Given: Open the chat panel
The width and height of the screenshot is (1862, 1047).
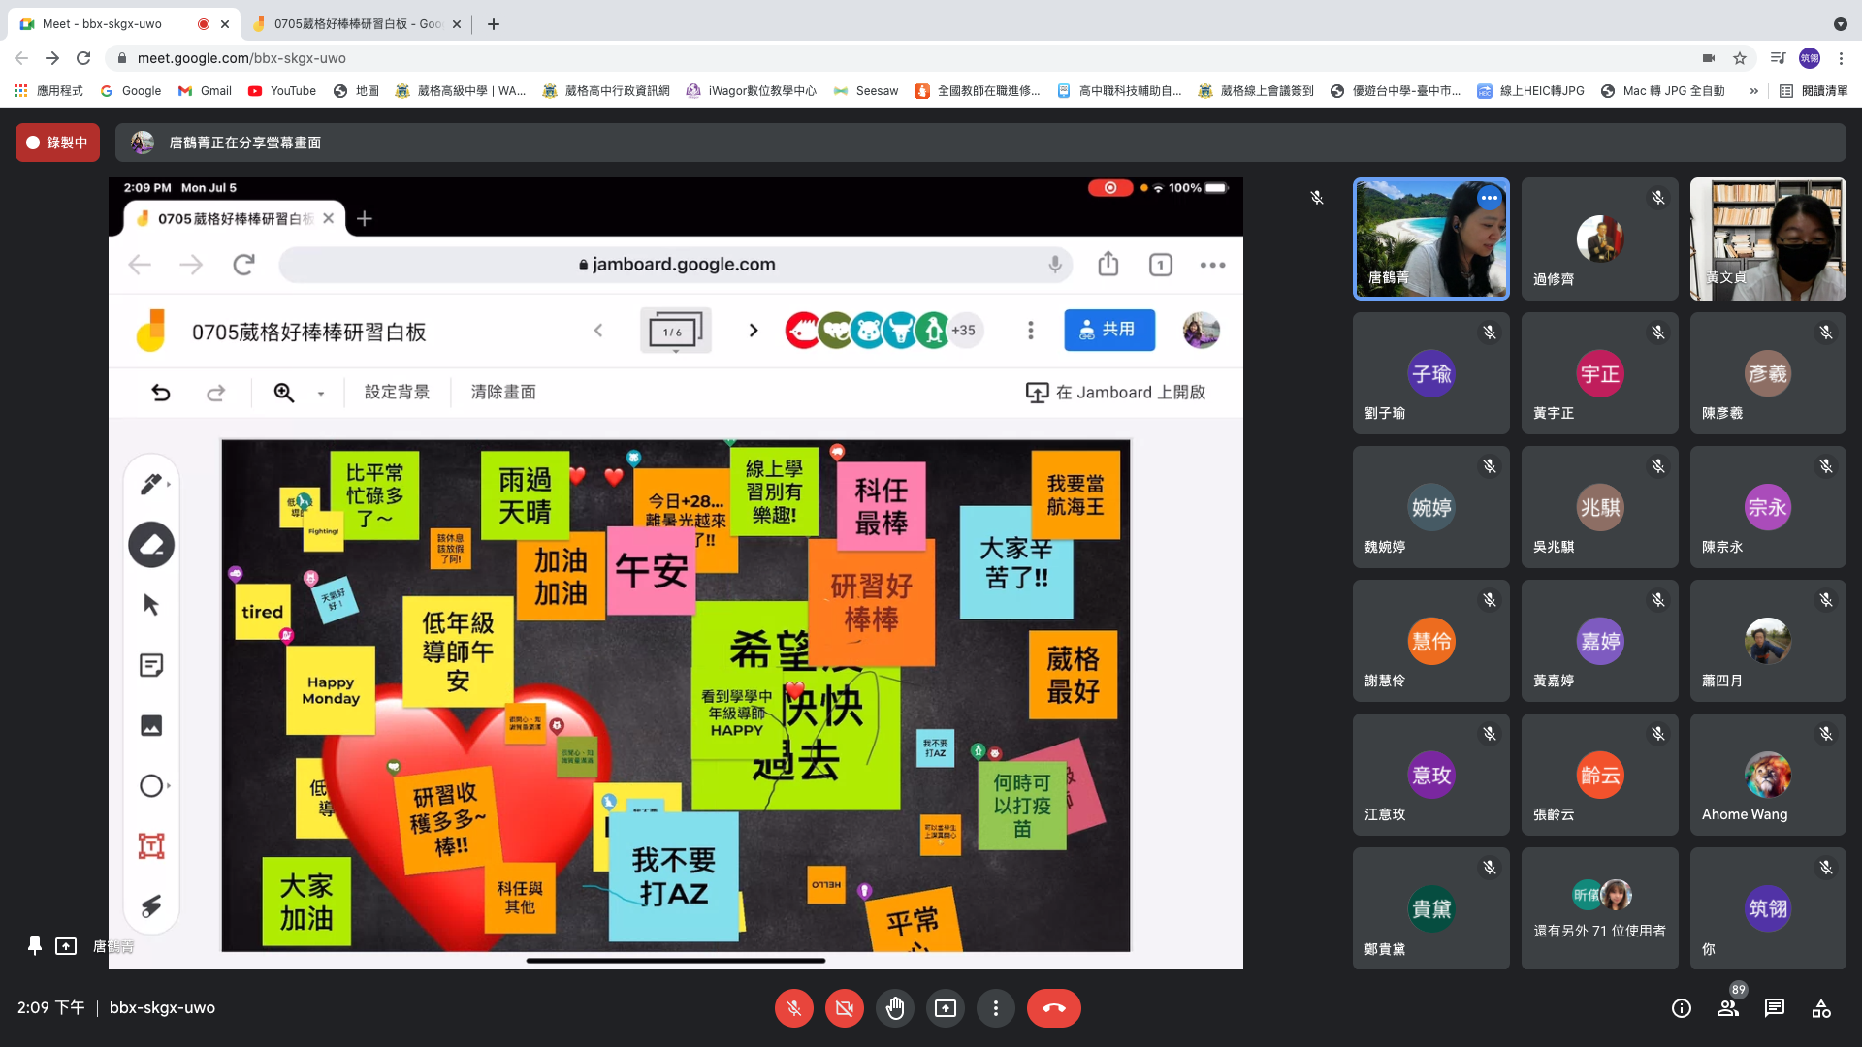Looking at the screenshot, I should click(1775, 1008).
